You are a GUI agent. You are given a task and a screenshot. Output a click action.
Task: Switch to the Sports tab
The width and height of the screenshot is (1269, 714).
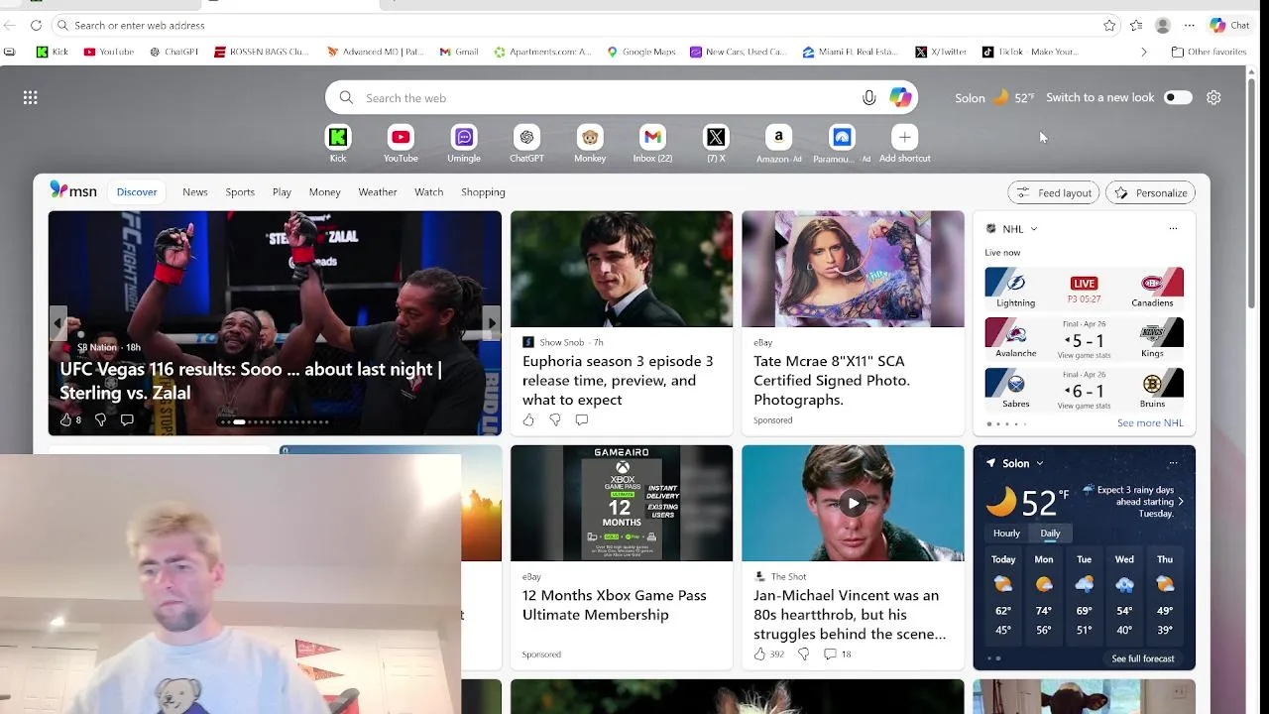[x=240, y=192]
